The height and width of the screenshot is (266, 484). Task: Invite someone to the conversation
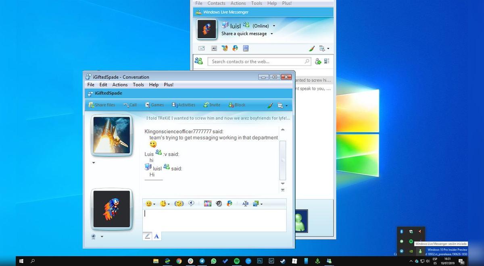tap(211, 105)
